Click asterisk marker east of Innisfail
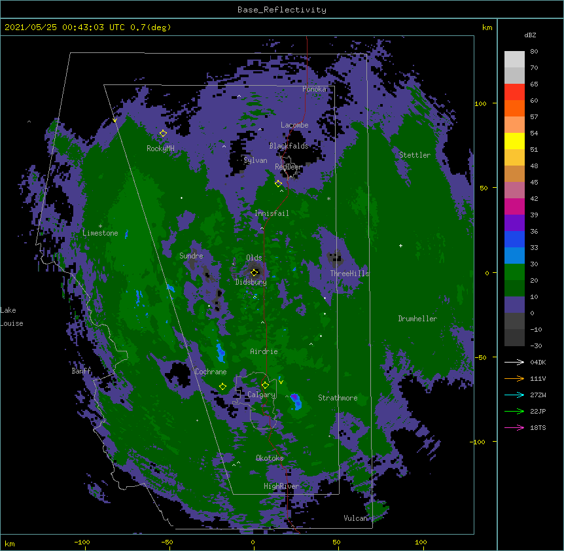The image size is (564, 551). pos(328,199)
